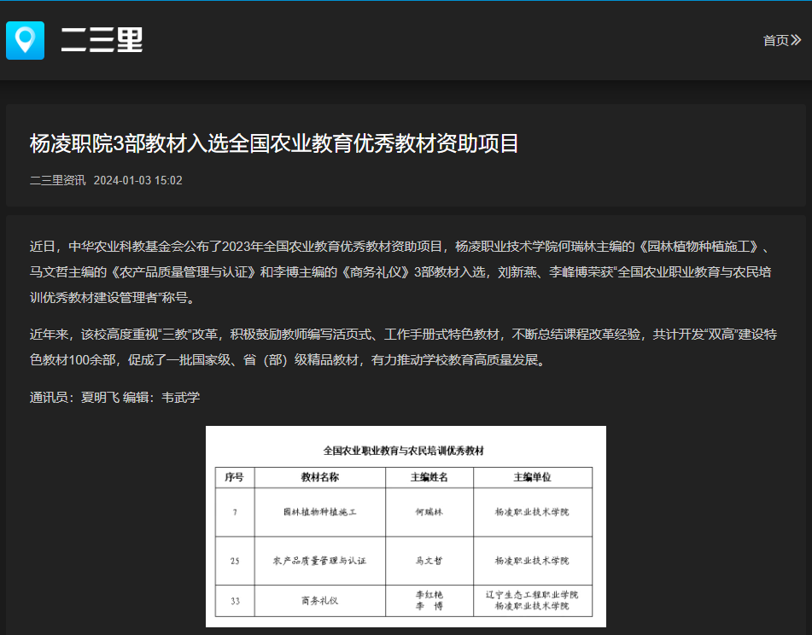
Task: Click the 序号 column header in table
Action: [x=234, y=477]
